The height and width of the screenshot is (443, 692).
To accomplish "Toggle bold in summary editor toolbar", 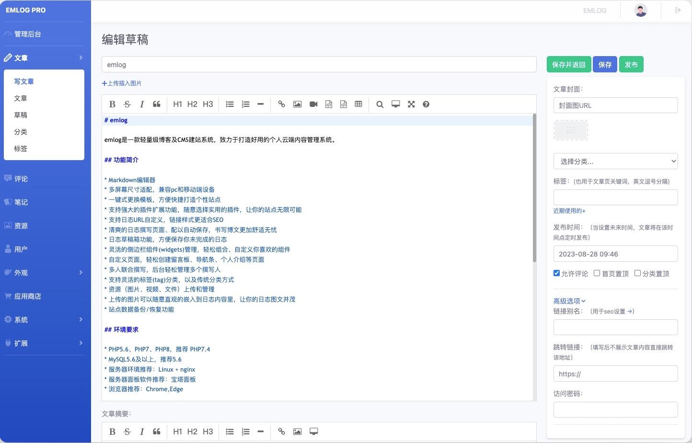I will [112, 431].
